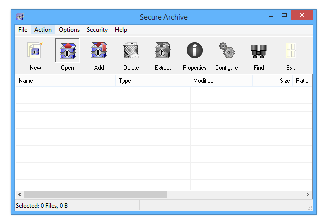Screen dimensions: 325x222
Task: Select the Delete trash bin icon
Action: click(x=131, y=50)
